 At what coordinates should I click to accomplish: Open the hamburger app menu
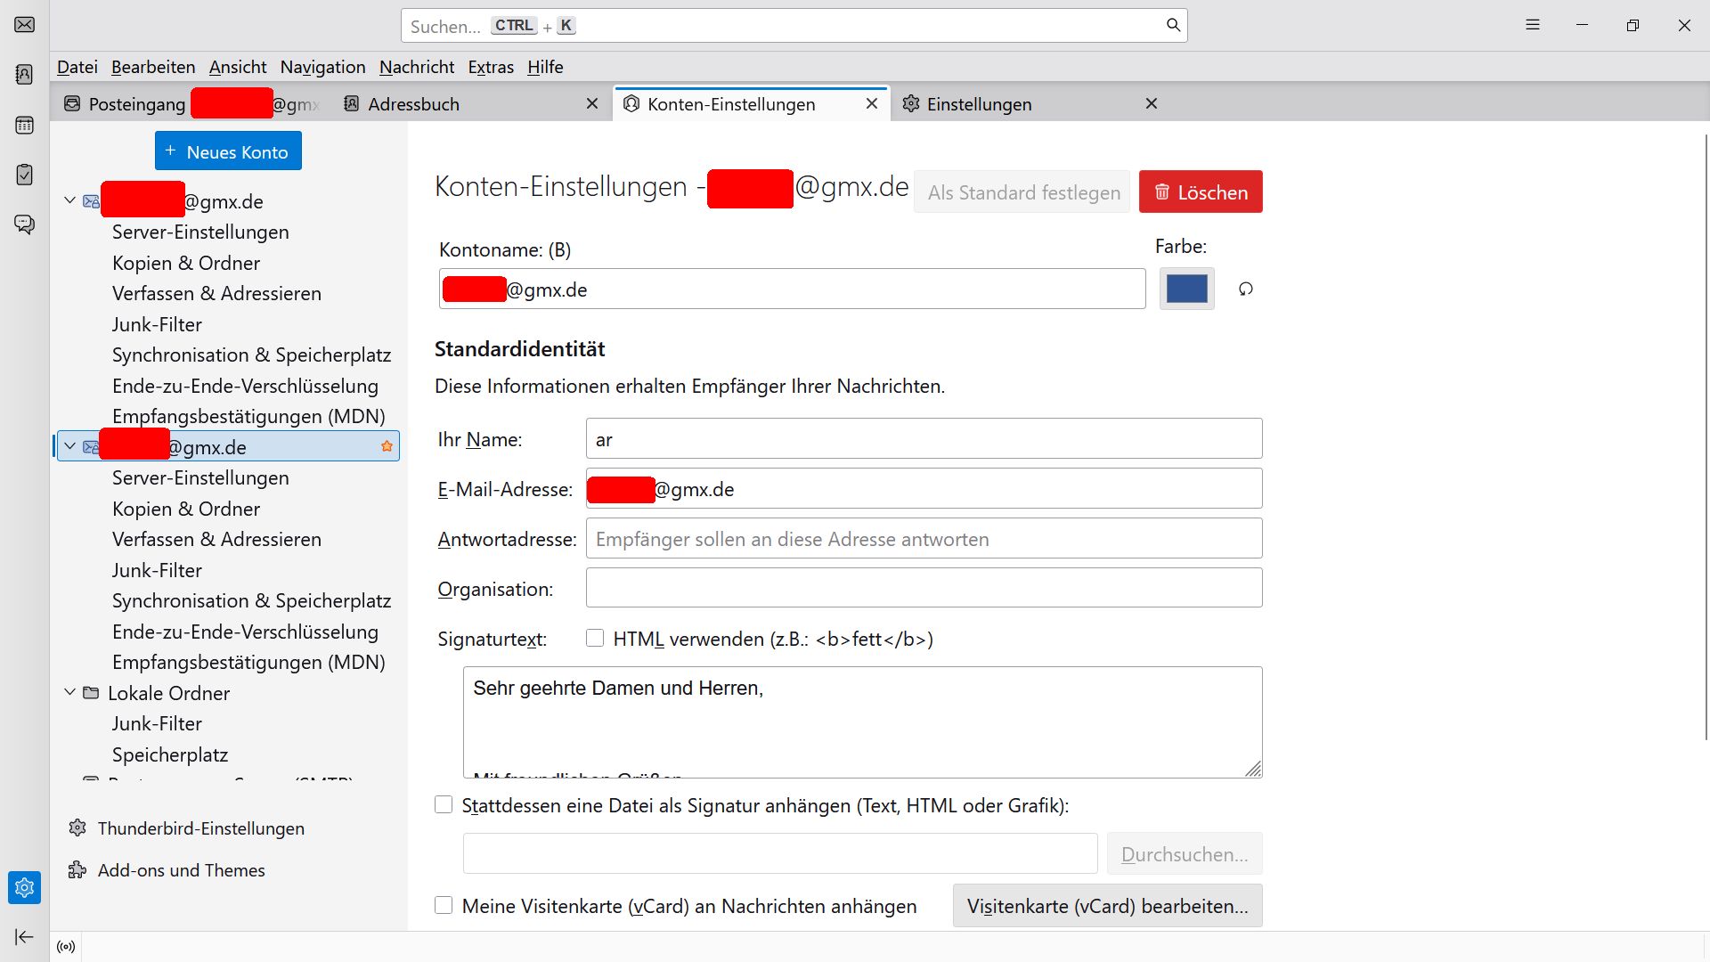point(1532,25)
